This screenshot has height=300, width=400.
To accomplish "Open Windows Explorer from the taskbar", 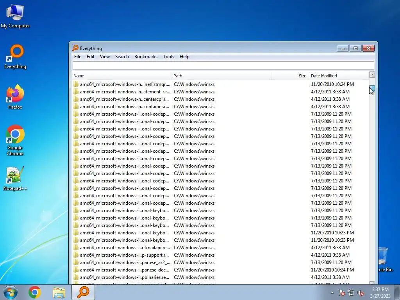I will pyautogui.click(x=59, y=292).
